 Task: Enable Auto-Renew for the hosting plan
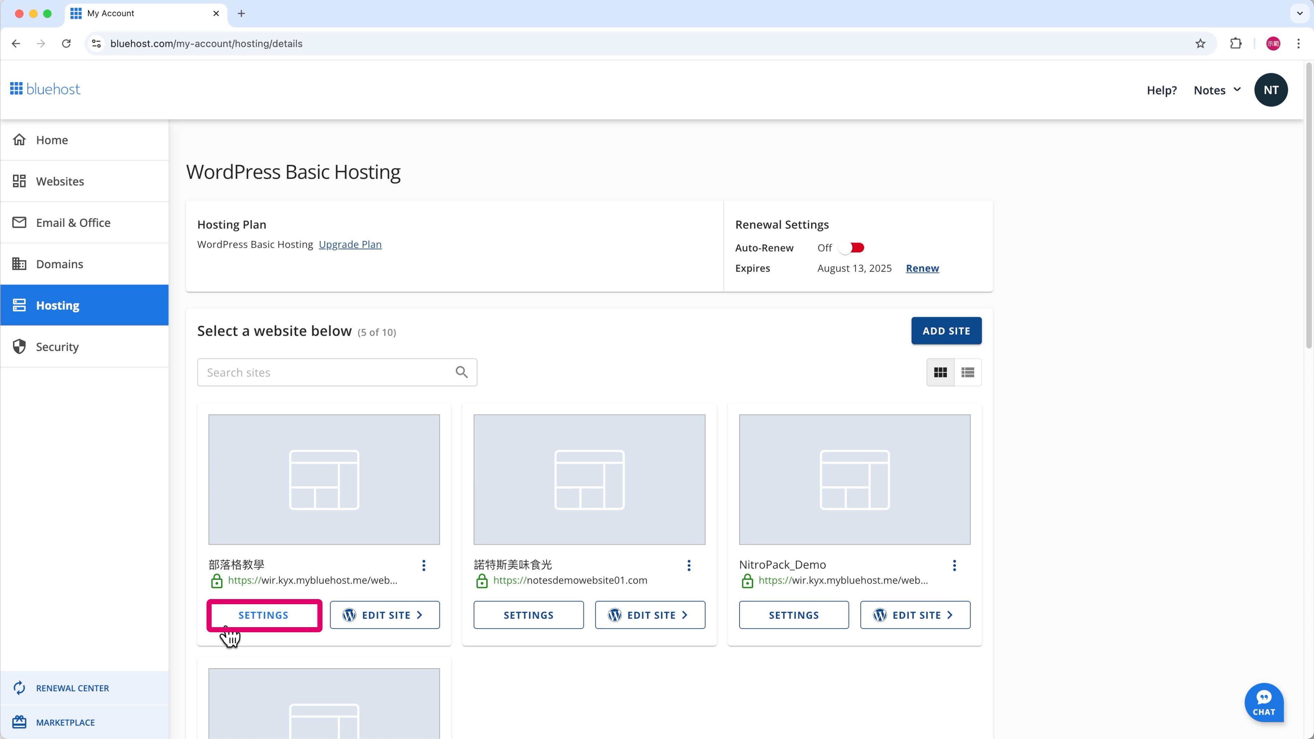851,247
